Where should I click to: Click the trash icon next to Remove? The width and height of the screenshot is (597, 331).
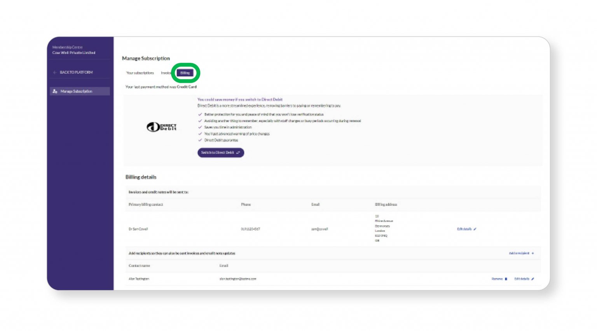click(506, 279)
